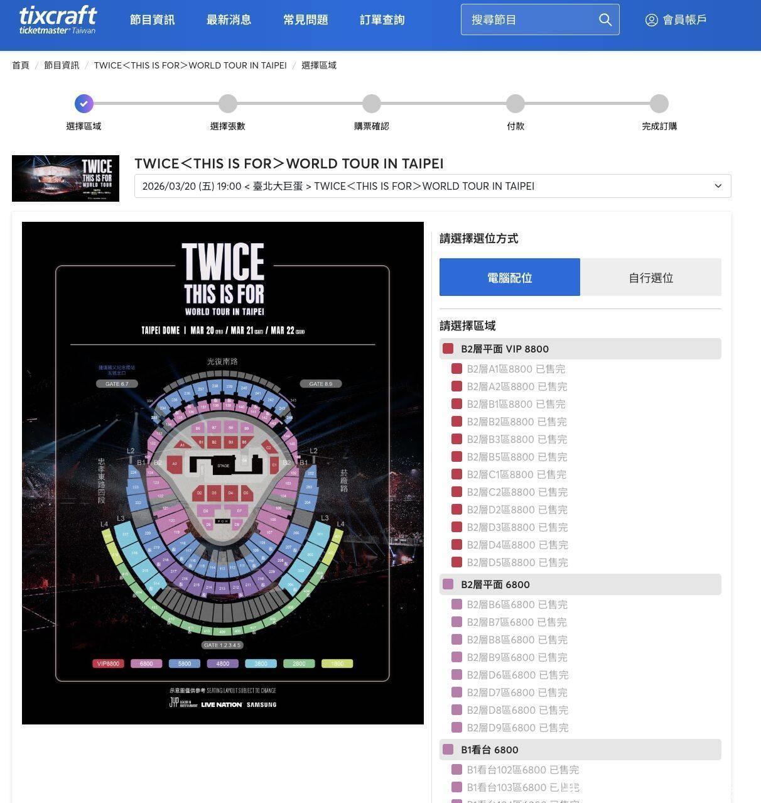Click the checkmark step circle for 選擇區域
The height and width of the screenshot is (803, 761).
point(84,104)
